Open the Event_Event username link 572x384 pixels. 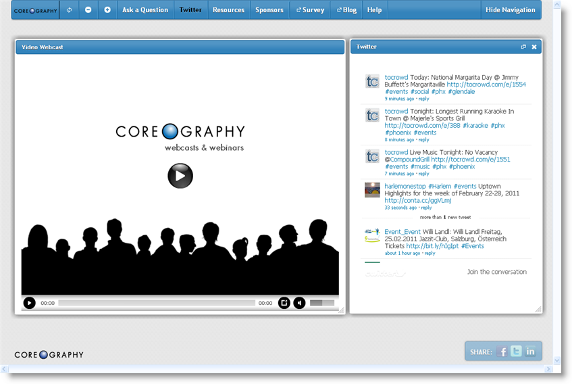point(402,232)
